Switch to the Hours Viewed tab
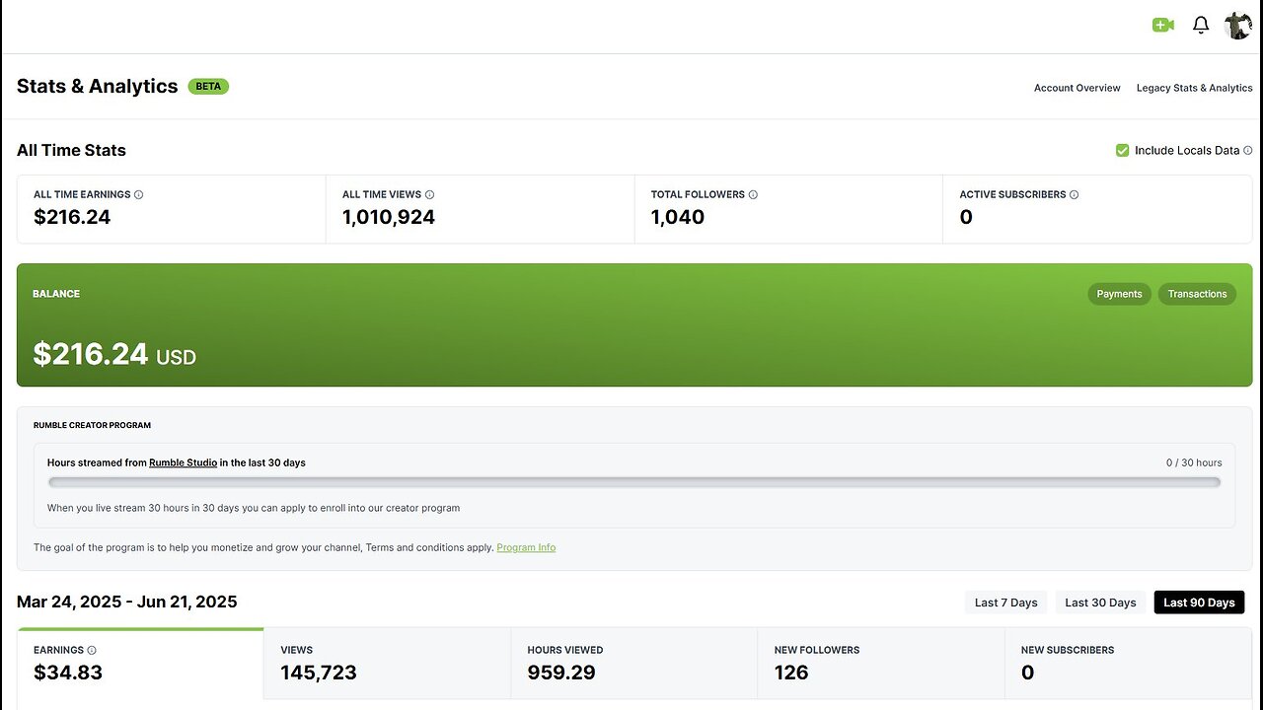This screenshot has height=710, width=1263. (633, 663)
